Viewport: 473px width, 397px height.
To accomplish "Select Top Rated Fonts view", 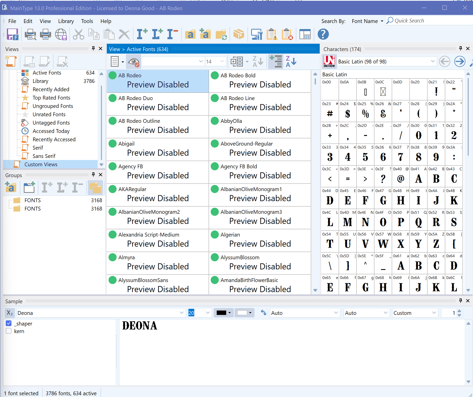I will point(51,98).
